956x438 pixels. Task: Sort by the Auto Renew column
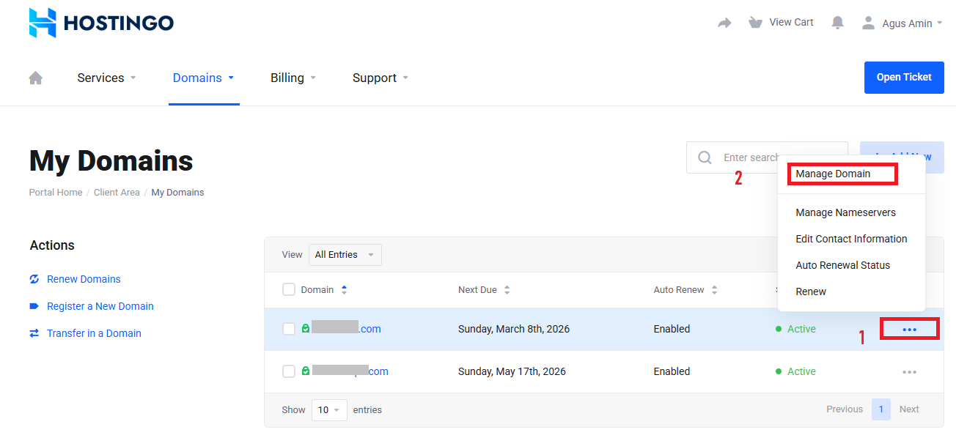pos(685,290)
